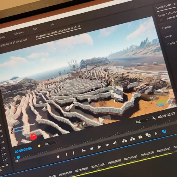The width and height of the screenshot is (177, 177).
Task: Switch to the DOC tab
Action: coord(35,29)
